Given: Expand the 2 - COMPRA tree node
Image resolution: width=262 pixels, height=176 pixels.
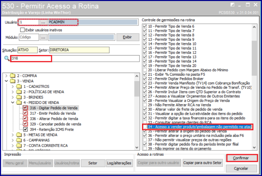Looking at the screenshot, I should coord(6,76).
